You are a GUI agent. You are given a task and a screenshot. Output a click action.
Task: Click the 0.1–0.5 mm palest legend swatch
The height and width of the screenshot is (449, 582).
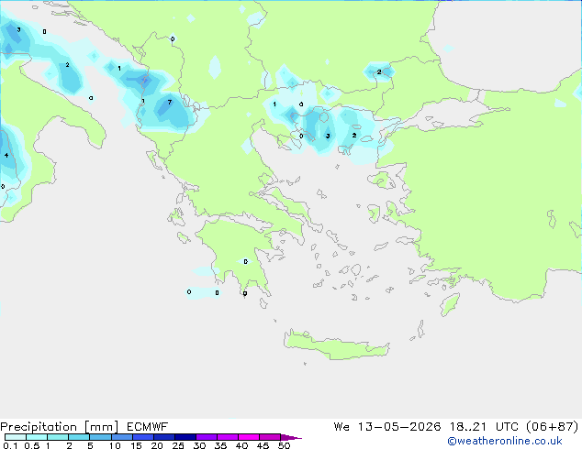click(x=16, y=437)
